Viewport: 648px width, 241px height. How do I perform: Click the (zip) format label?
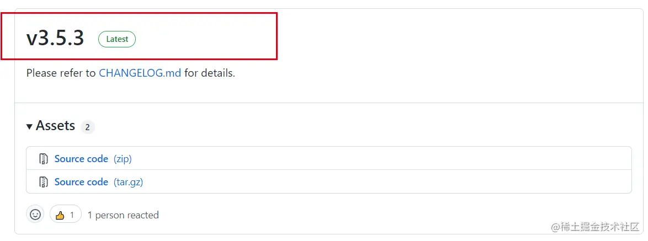123,159
